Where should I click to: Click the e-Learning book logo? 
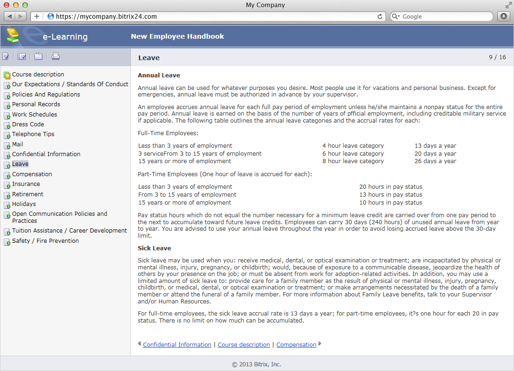(13, 36)
